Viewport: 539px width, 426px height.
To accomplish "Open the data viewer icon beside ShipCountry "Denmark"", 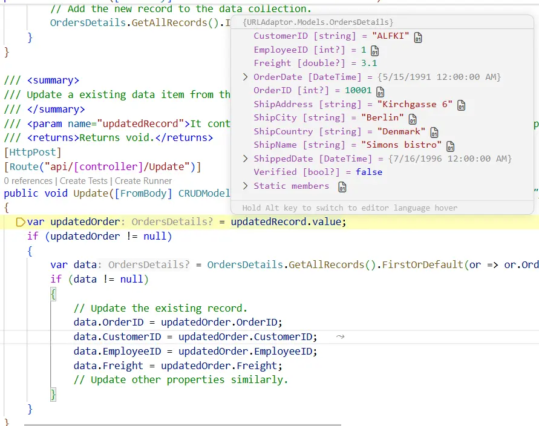I will coord(434,133).
